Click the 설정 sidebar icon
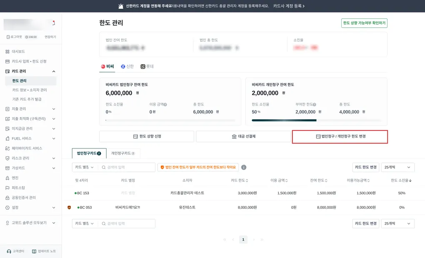Screen dimensions: 425x258 point(7,208)
